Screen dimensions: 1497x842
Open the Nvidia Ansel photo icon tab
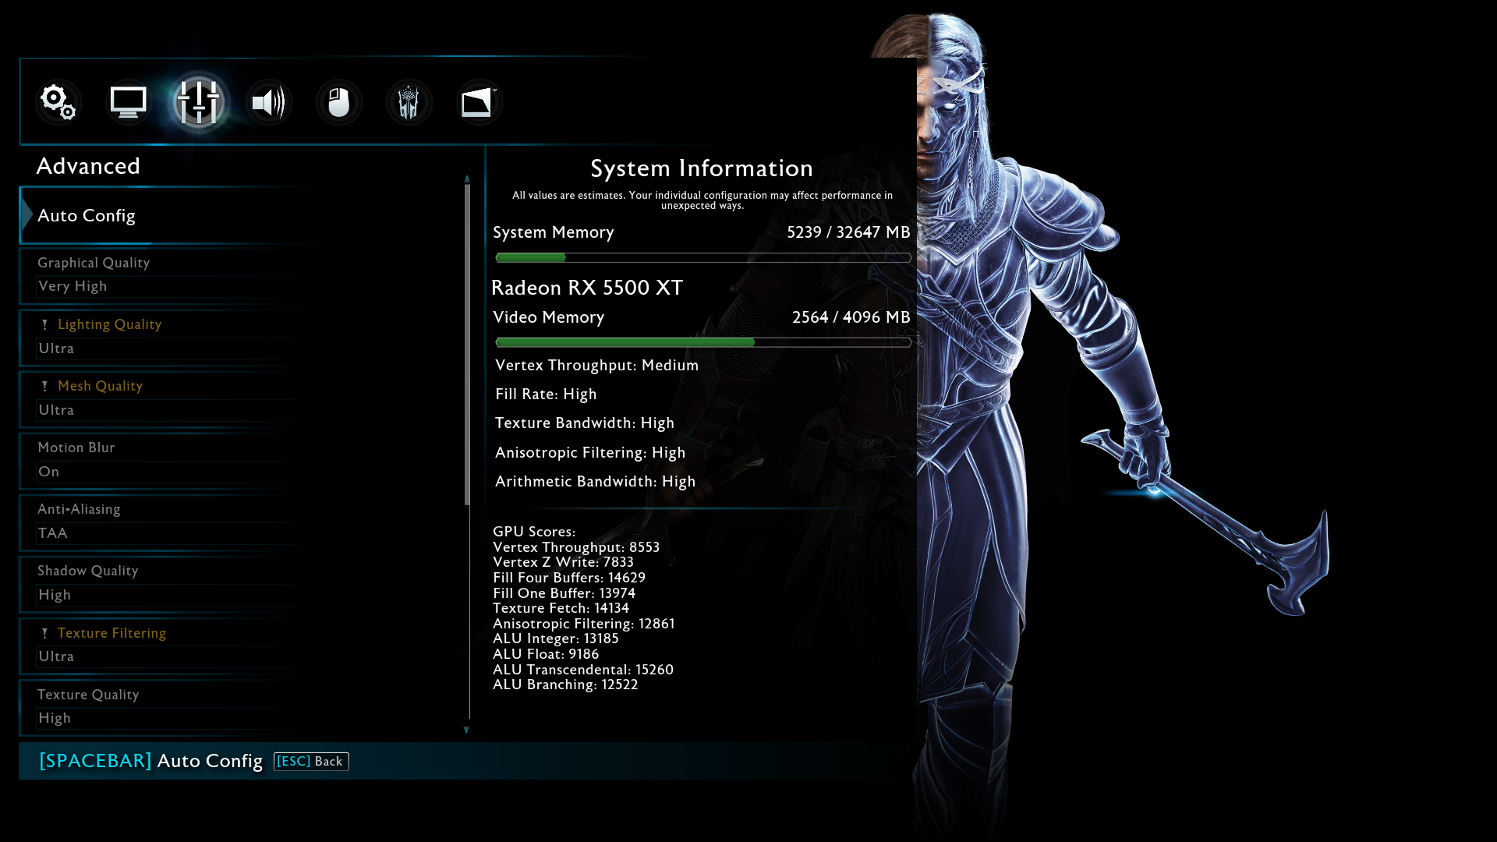pyautogui.click(x=477, y=102)
